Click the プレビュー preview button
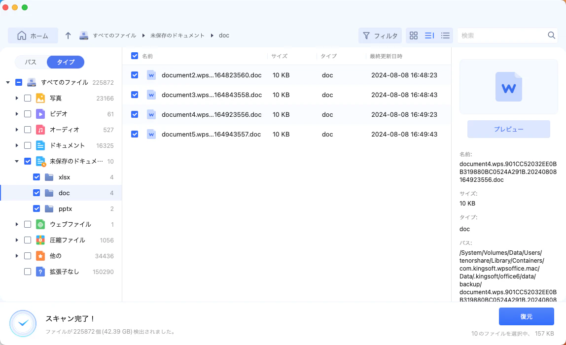 coord(509,129)
